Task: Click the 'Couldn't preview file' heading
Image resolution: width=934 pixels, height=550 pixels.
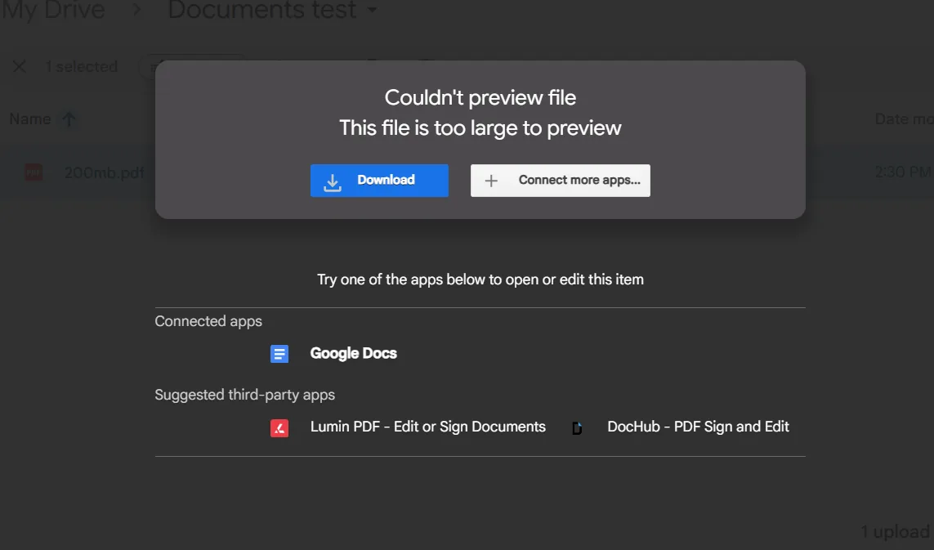Action: [480, 98]
